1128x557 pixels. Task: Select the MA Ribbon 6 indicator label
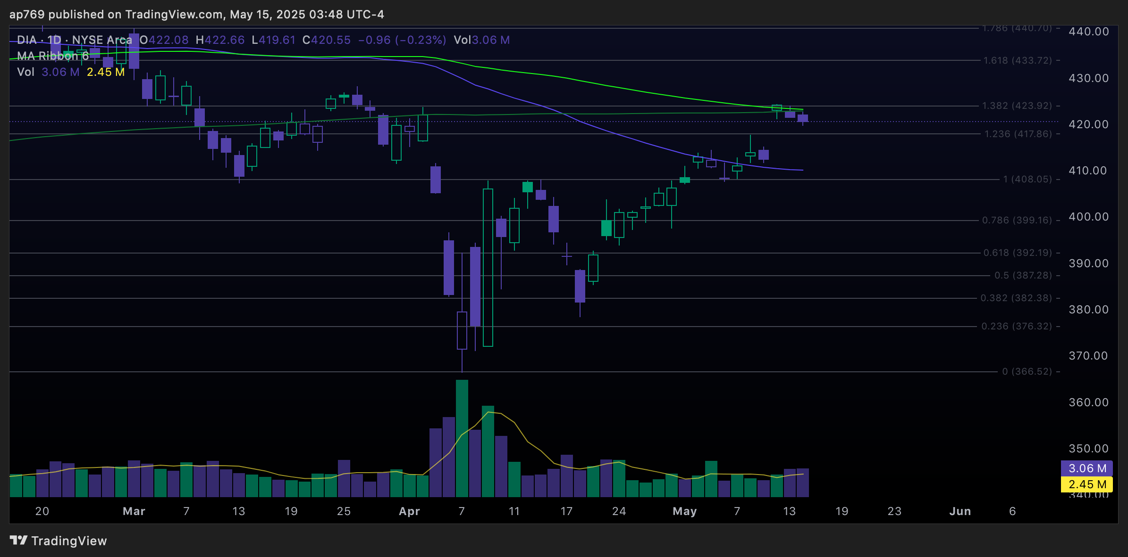(53, 56)
